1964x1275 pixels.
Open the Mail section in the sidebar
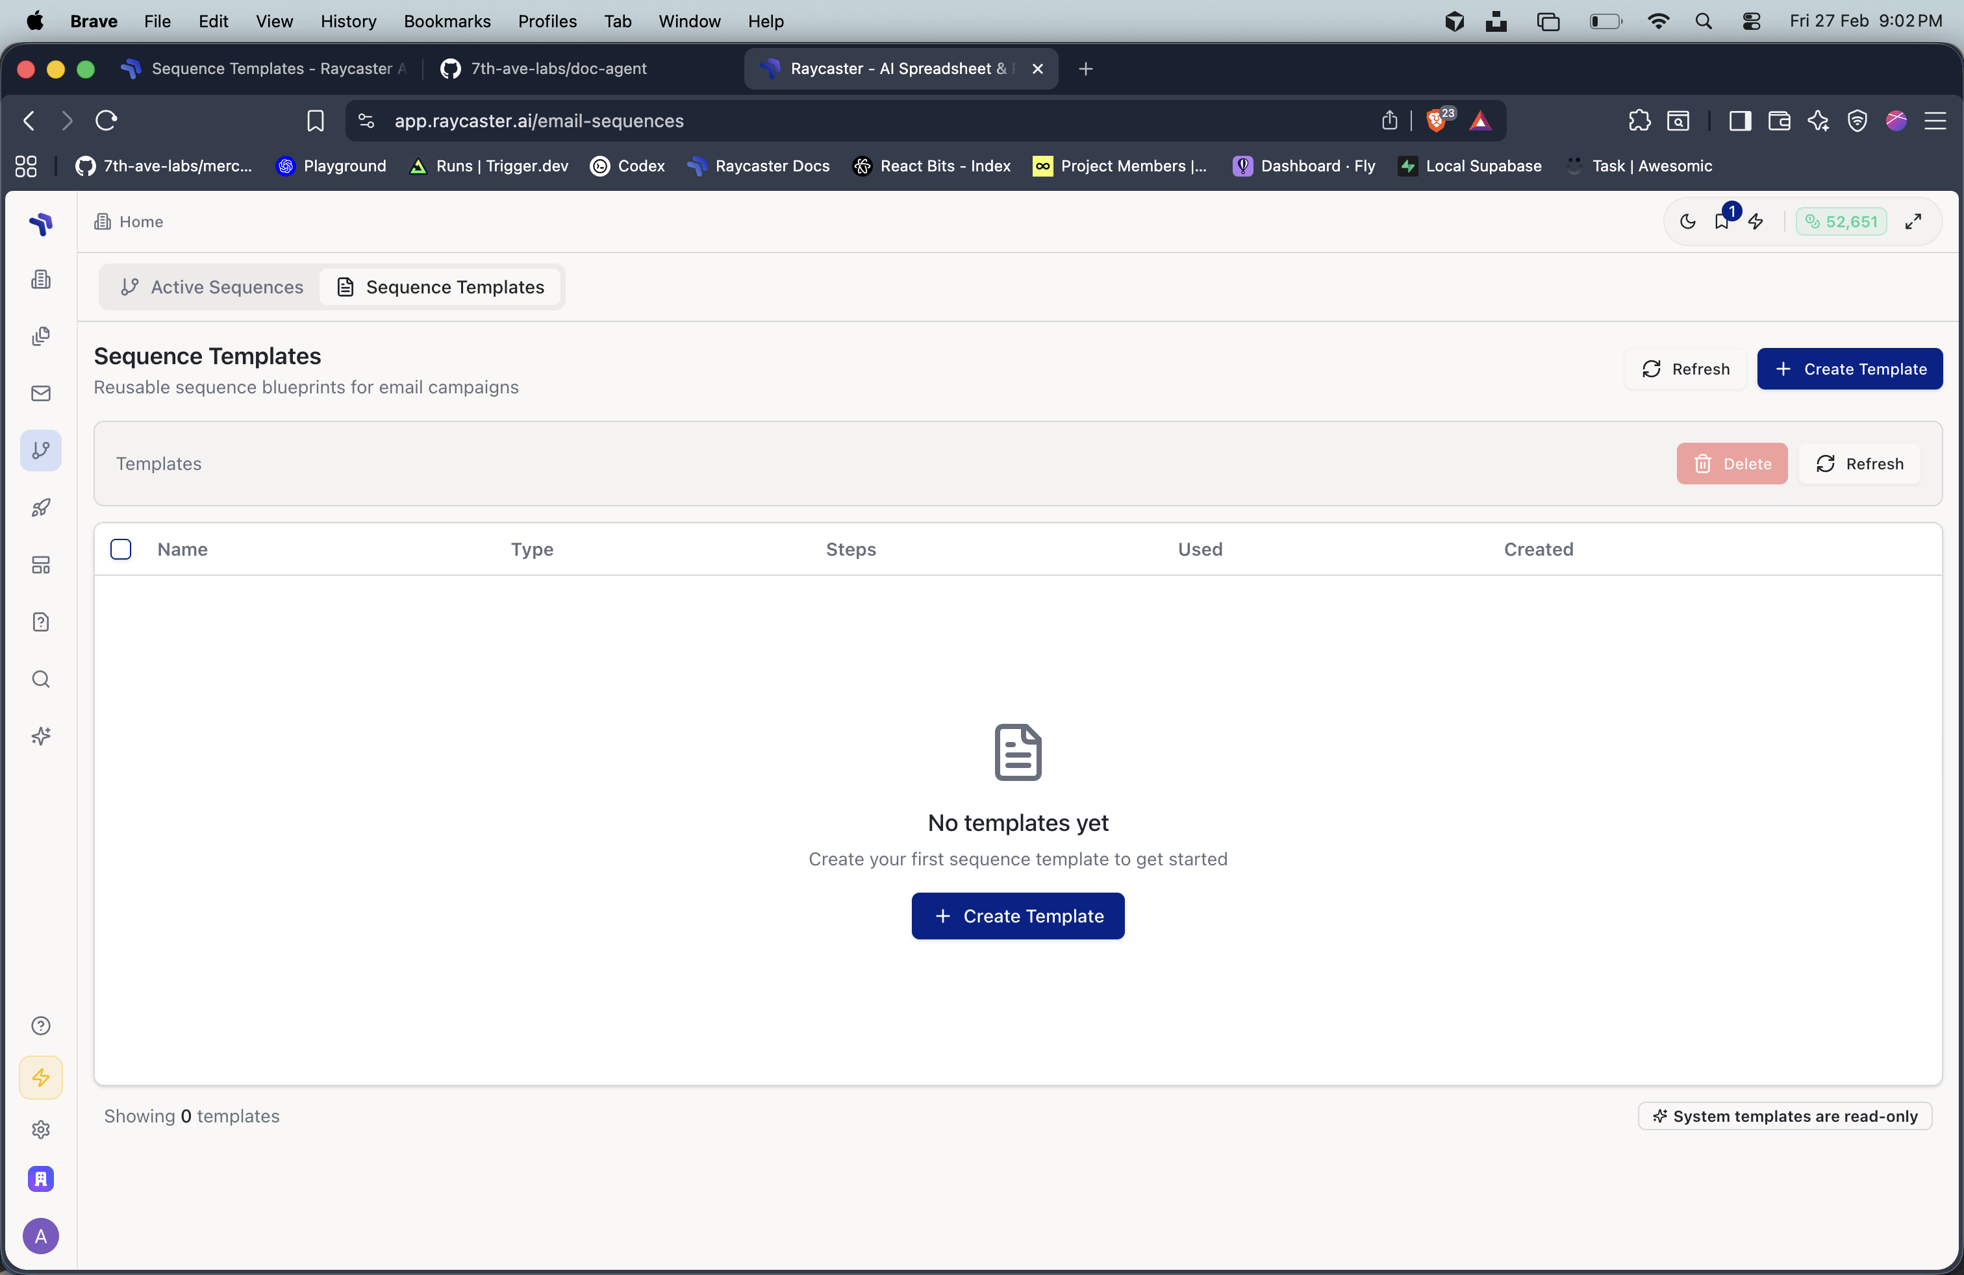[40, 393]
